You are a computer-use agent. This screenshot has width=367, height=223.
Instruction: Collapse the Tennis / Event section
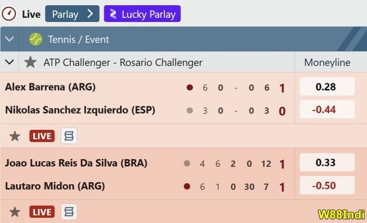pos(9,39)
